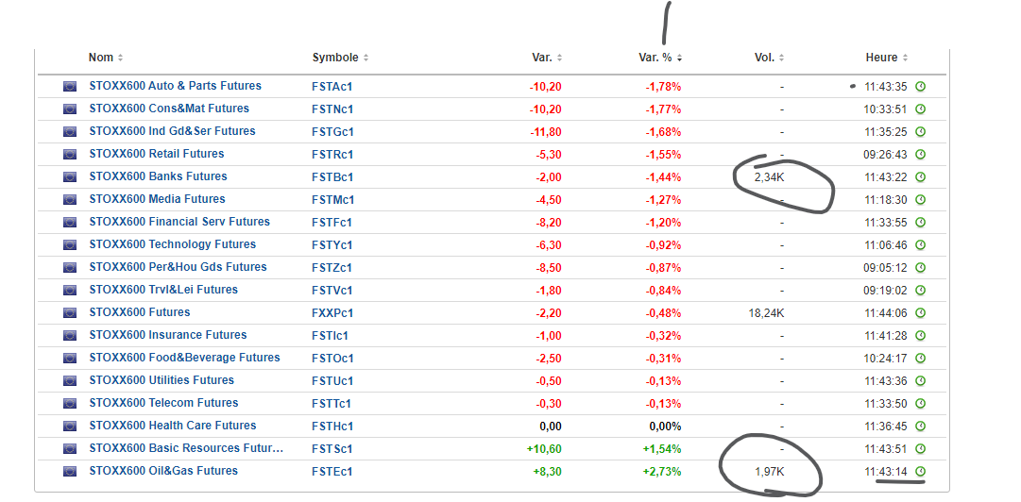Open STOXX600 Banks Futures link
Image resolution: width=1021 pixels, height=502 pixels.
[158, 176]
